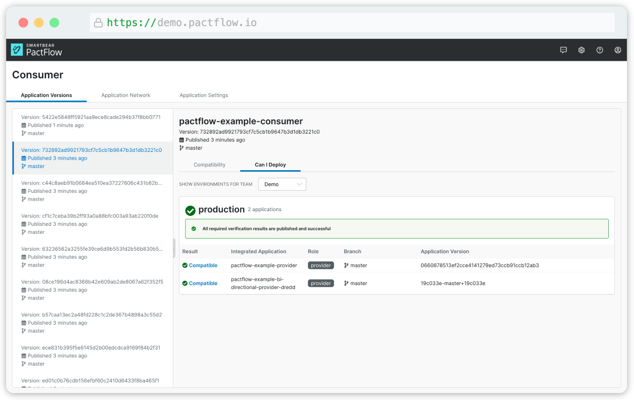Click branch icon of version 5422e5848ff entry

tap(24, 134)
